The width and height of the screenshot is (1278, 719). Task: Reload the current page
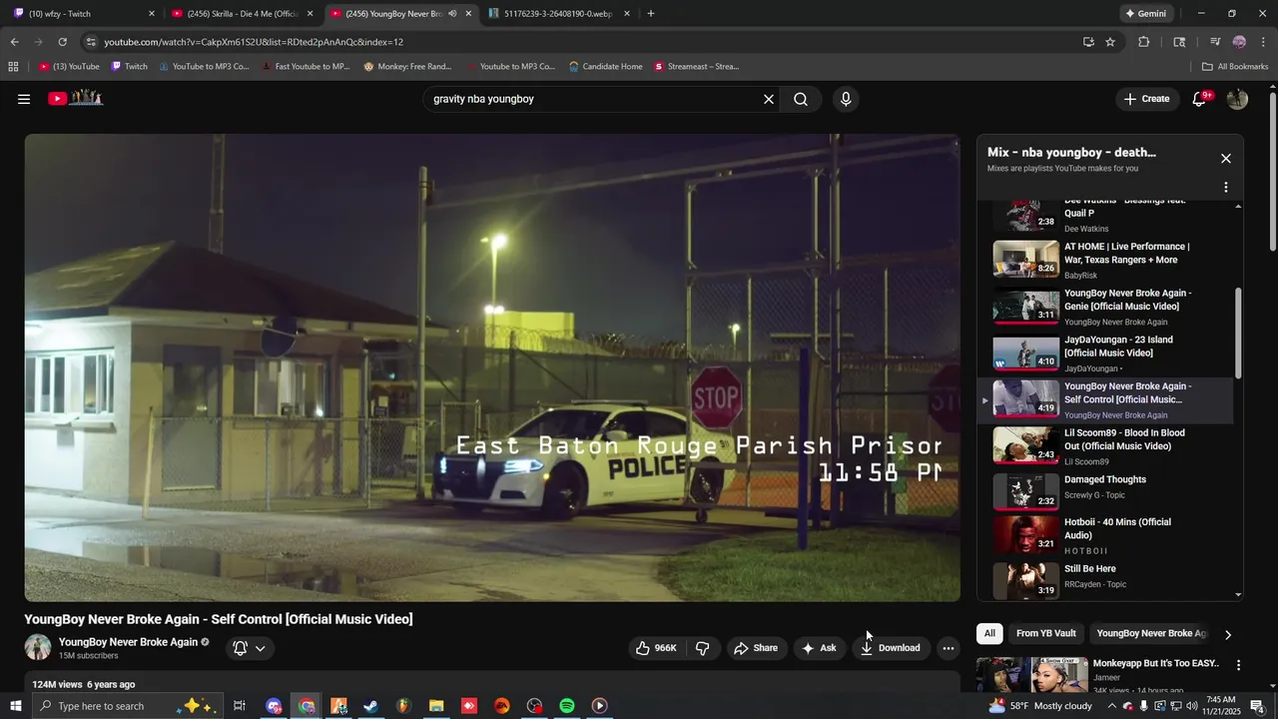click(x=62, y=42)
